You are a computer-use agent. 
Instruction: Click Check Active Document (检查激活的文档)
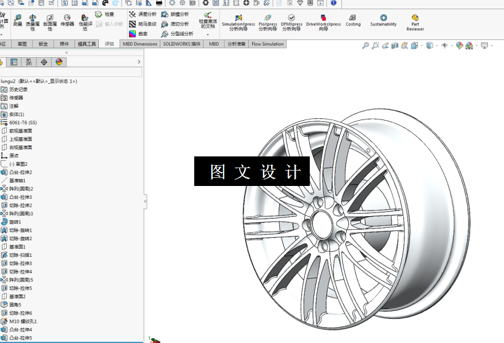208,20
